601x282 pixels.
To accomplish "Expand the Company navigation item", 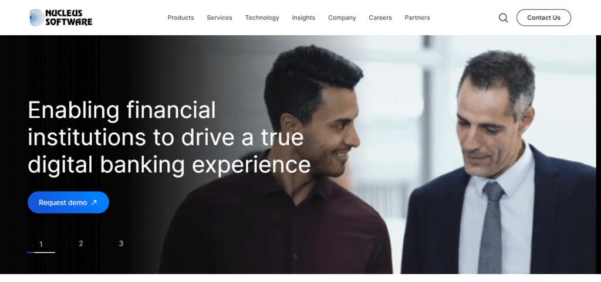I will (342, 18).
